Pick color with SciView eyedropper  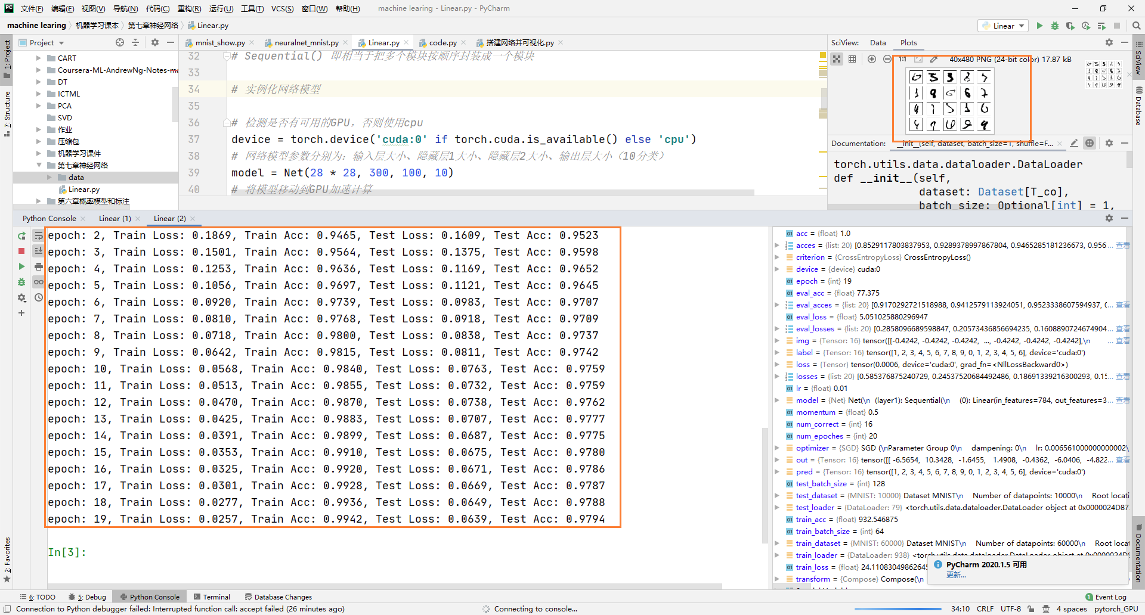click(934, 59)
